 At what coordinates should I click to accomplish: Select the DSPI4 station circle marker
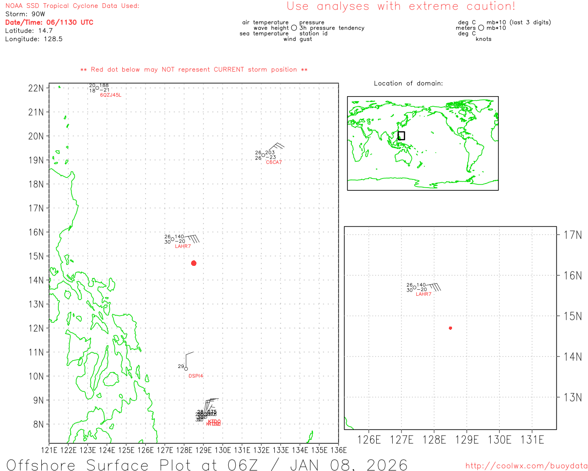coord(186,369)
